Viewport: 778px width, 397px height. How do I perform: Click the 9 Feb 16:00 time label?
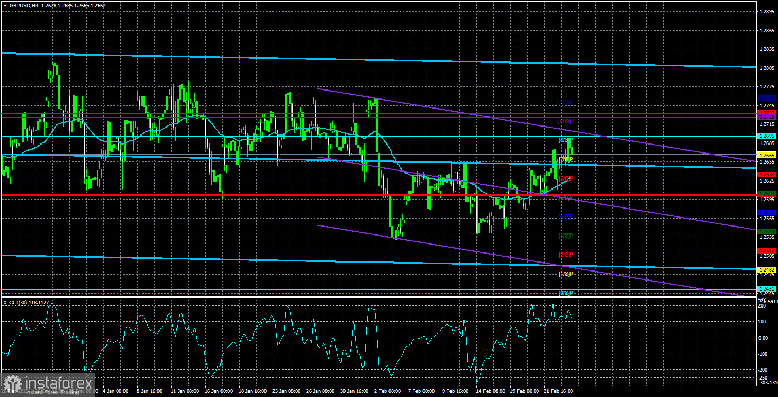pos(456,391)
